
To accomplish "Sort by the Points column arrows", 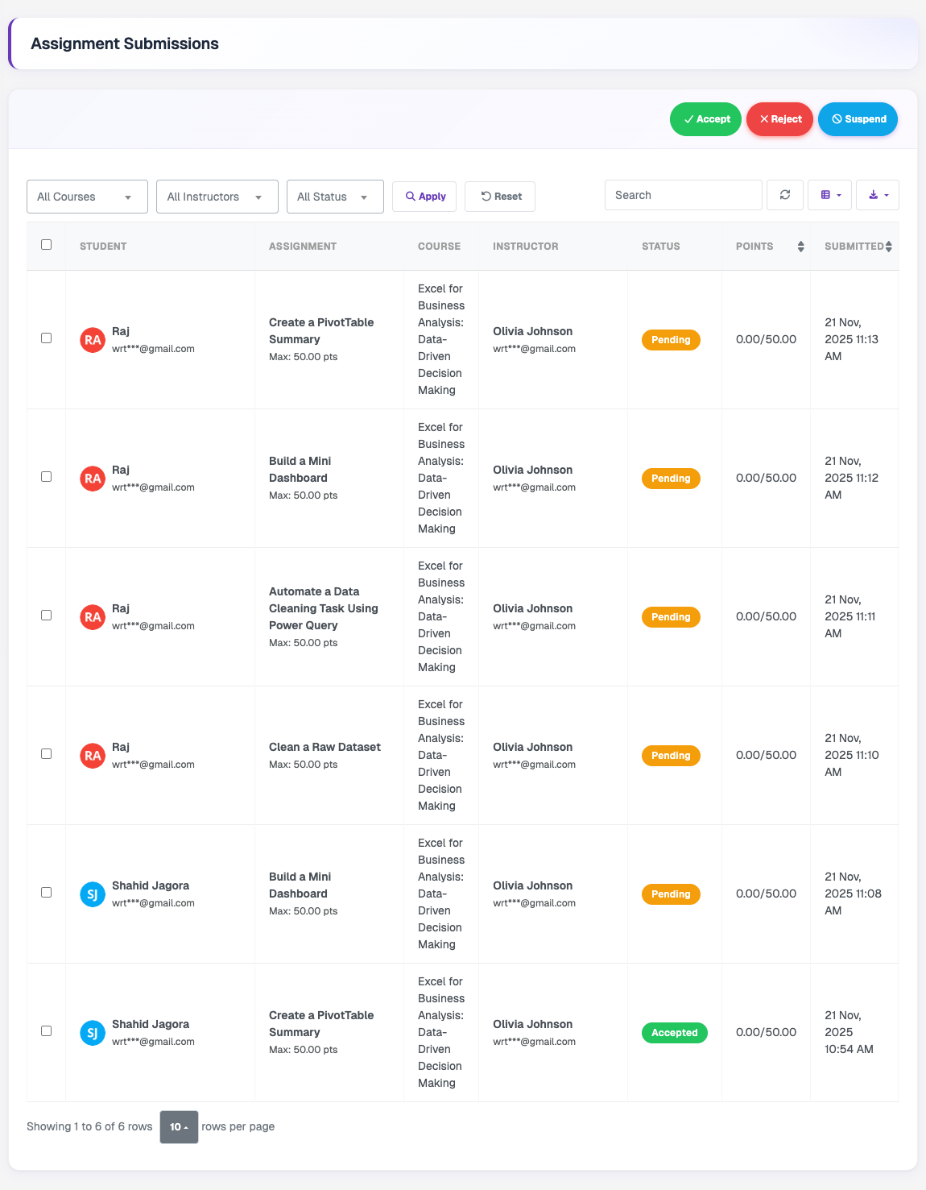I will tap(800, 247).
